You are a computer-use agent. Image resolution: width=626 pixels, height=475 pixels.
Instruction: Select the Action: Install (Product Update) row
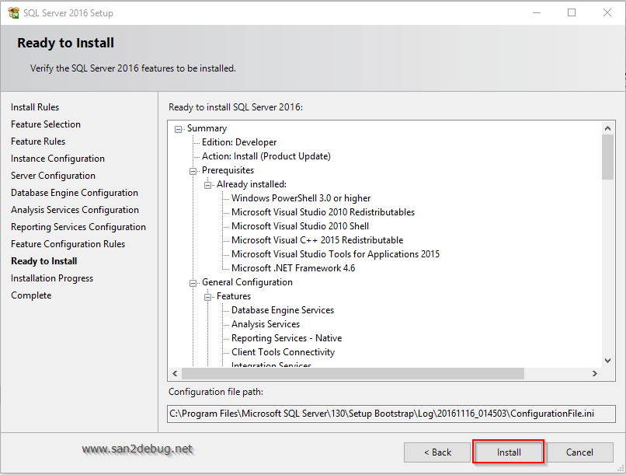click(x=266, y=156)
